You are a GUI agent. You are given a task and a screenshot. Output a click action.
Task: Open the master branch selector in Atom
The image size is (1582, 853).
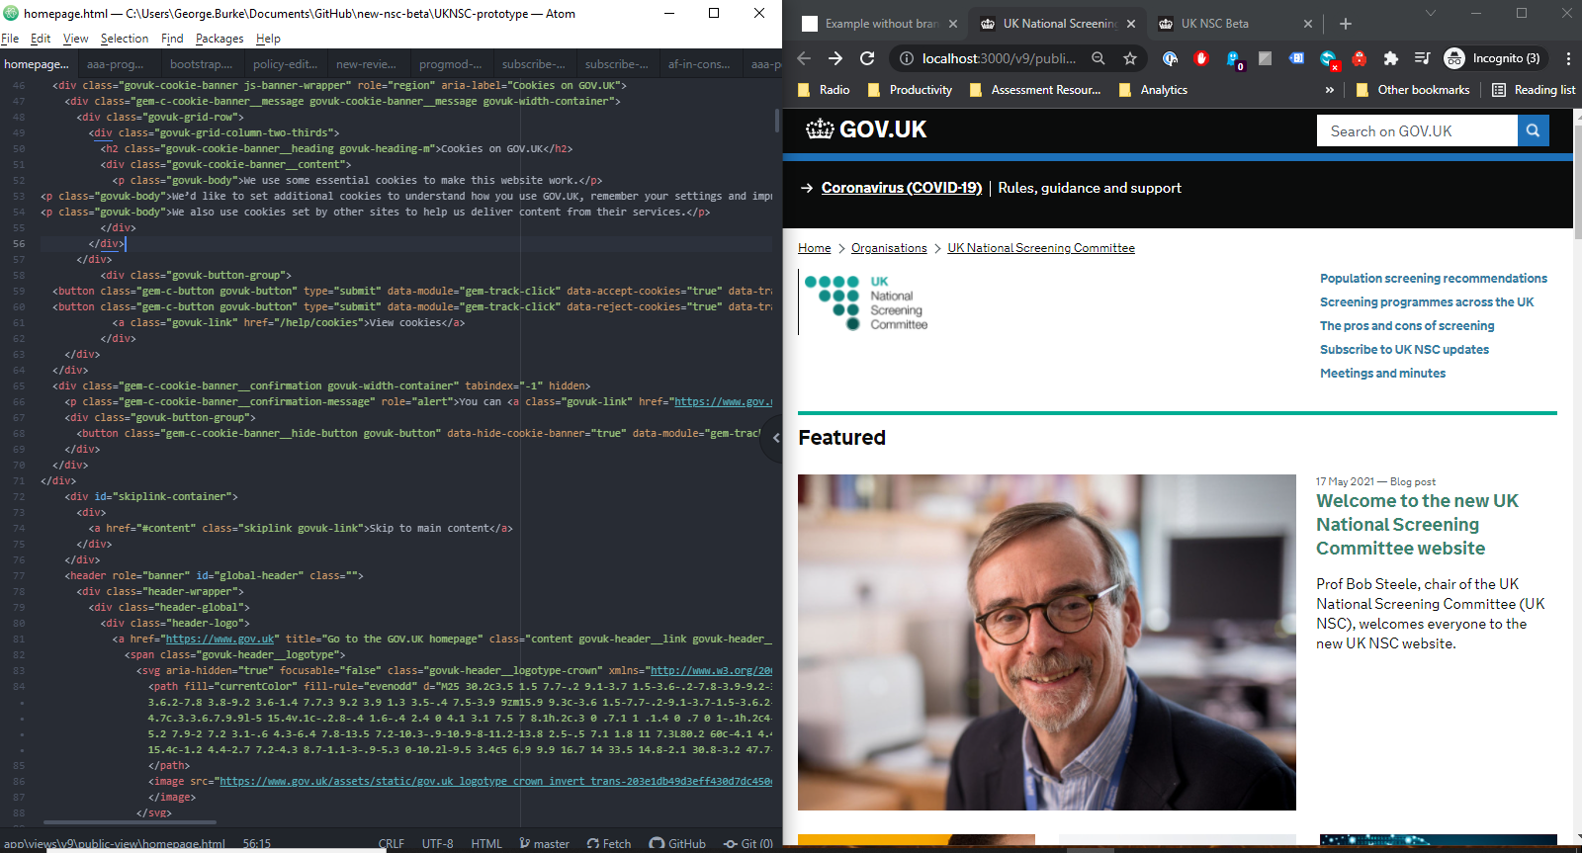coord(545,843)
